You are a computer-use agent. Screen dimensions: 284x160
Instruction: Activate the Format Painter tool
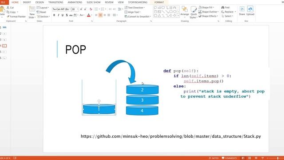pyautogui.click(x=16, y=16)
